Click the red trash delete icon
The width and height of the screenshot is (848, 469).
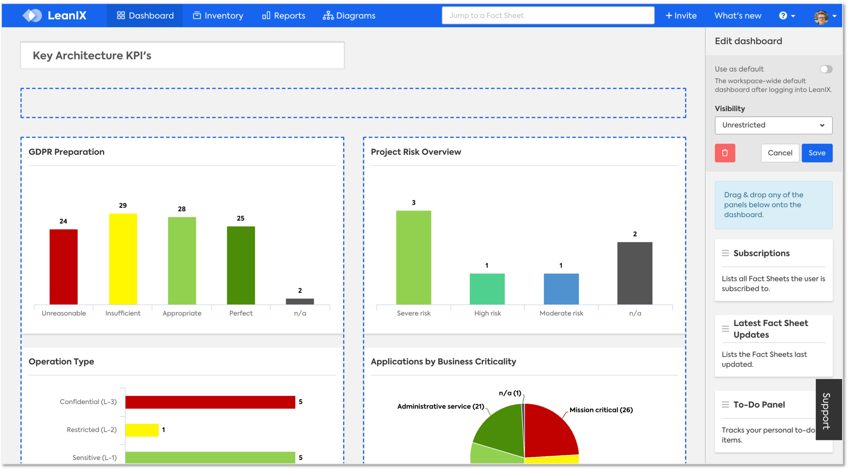[x=725, y=153]
